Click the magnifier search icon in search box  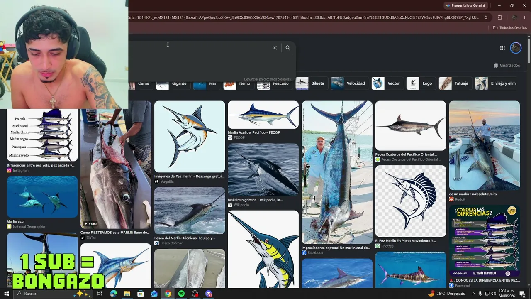point(288,48)
